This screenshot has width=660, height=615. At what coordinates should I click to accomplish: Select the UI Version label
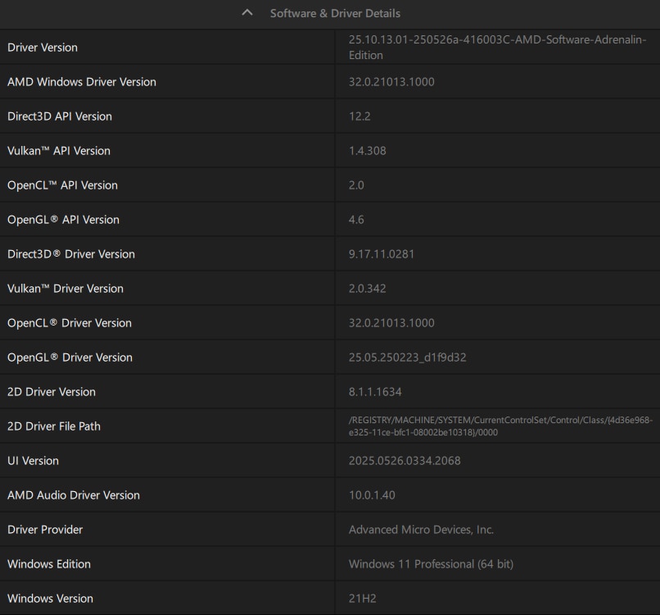[x=34, y=461]
